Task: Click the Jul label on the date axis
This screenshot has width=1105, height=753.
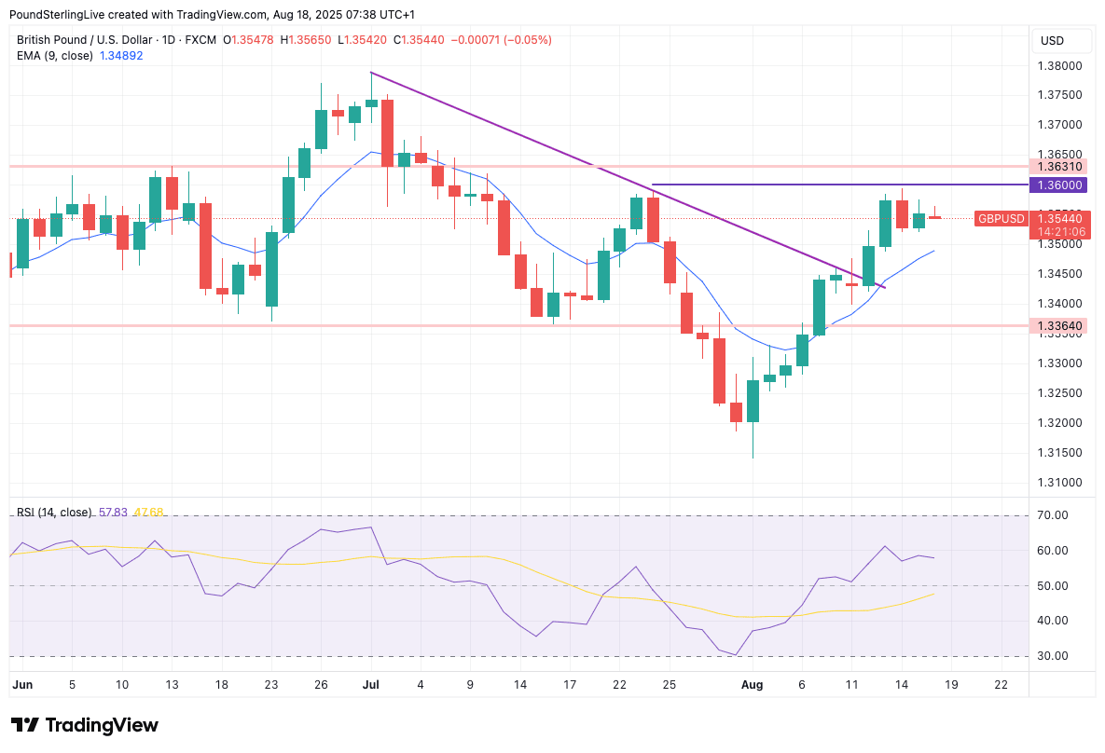Action: pyautogui.click(x=371, y=684)
